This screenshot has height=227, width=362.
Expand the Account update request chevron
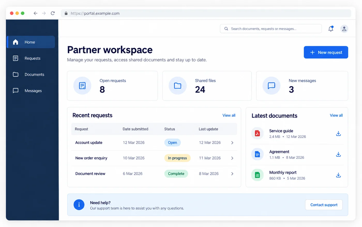pyautogui.click(x=232, y=143)
